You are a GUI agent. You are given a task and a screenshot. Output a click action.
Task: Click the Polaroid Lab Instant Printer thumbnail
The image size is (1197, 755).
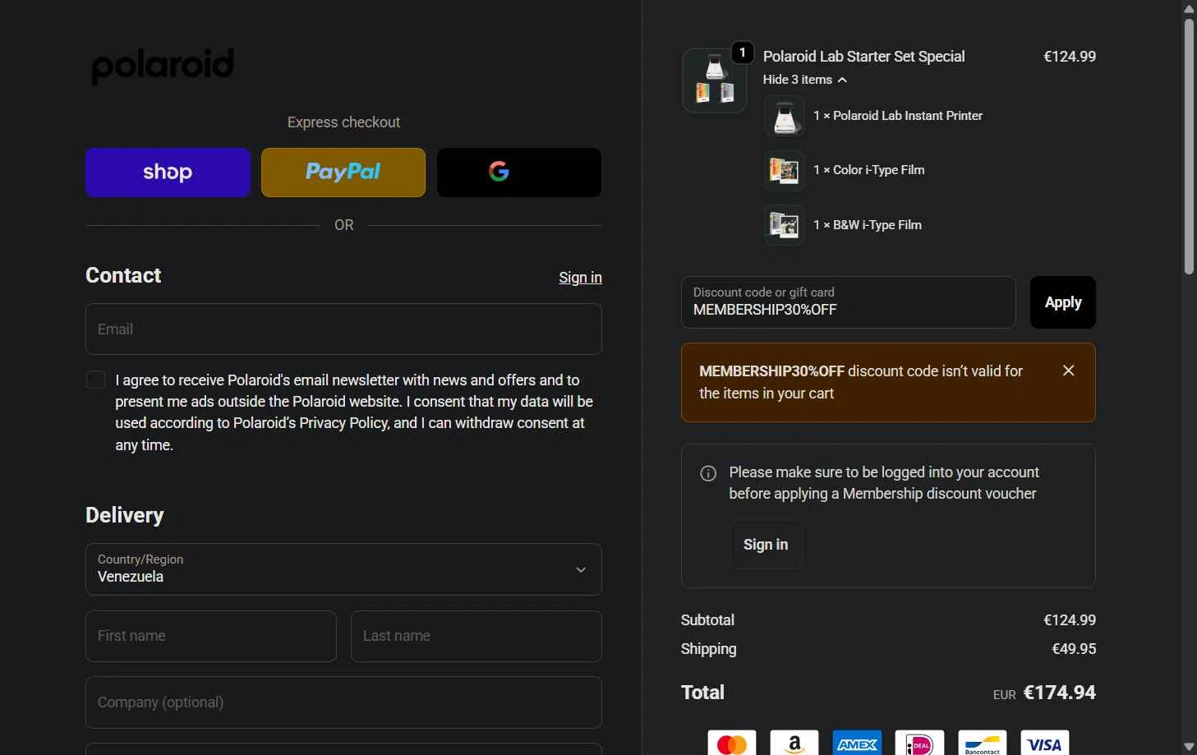pyautogui.click(x=785, y=116)
